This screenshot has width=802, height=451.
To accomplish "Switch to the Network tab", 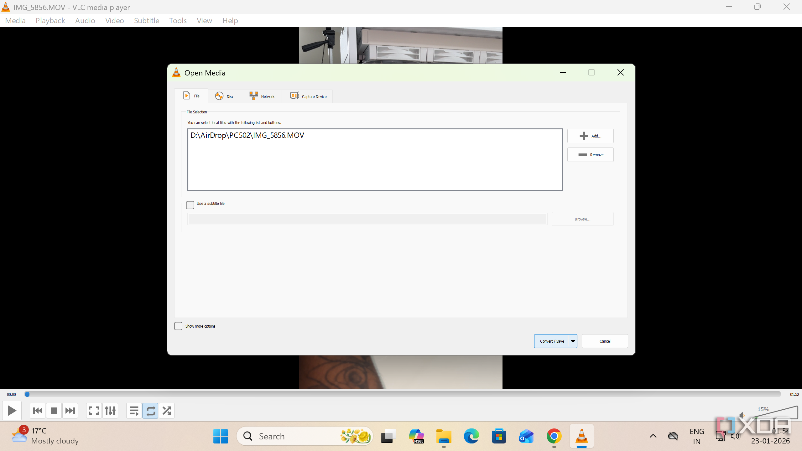I will pos(262,96).
